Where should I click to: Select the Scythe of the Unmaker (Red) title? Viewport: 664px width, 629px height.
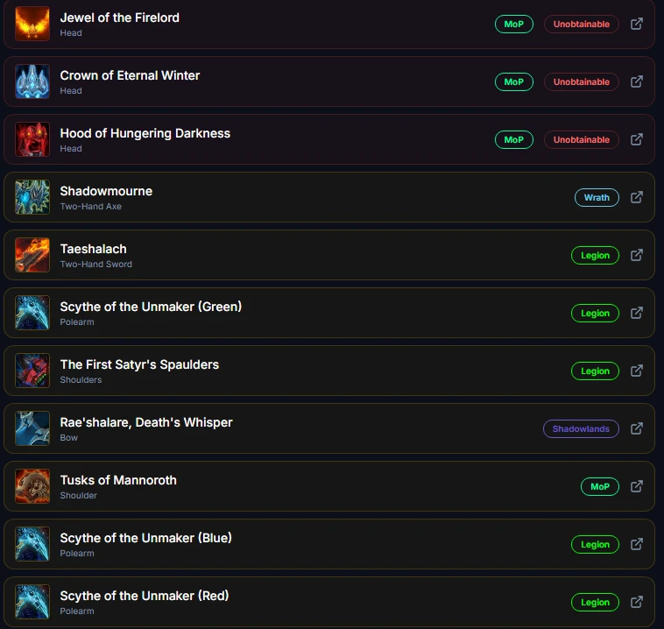(145, 596)
